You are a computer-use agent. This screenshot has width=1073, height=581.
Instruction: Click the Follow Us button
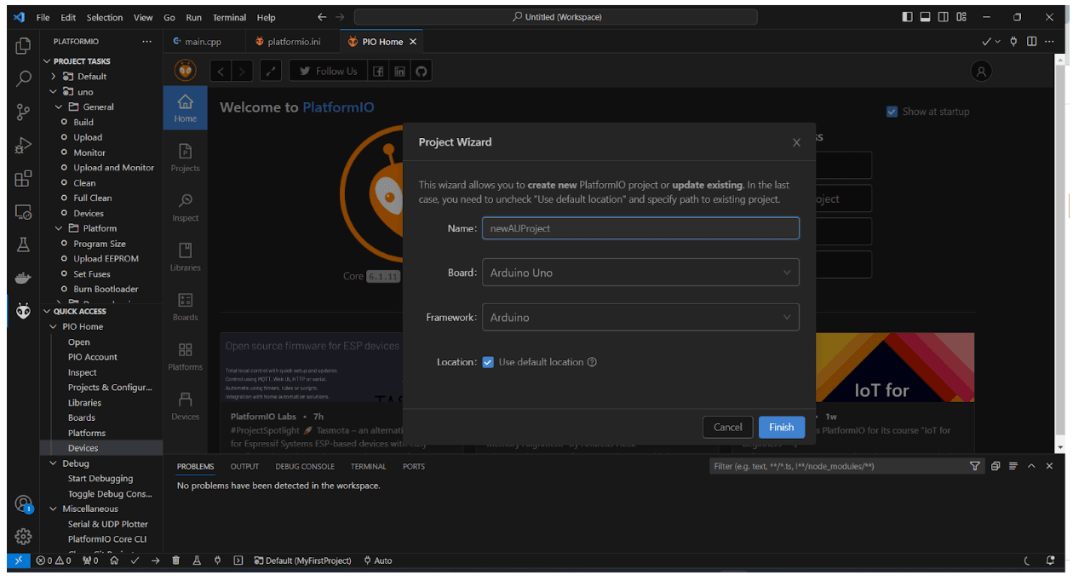click(x=329, y=72)
